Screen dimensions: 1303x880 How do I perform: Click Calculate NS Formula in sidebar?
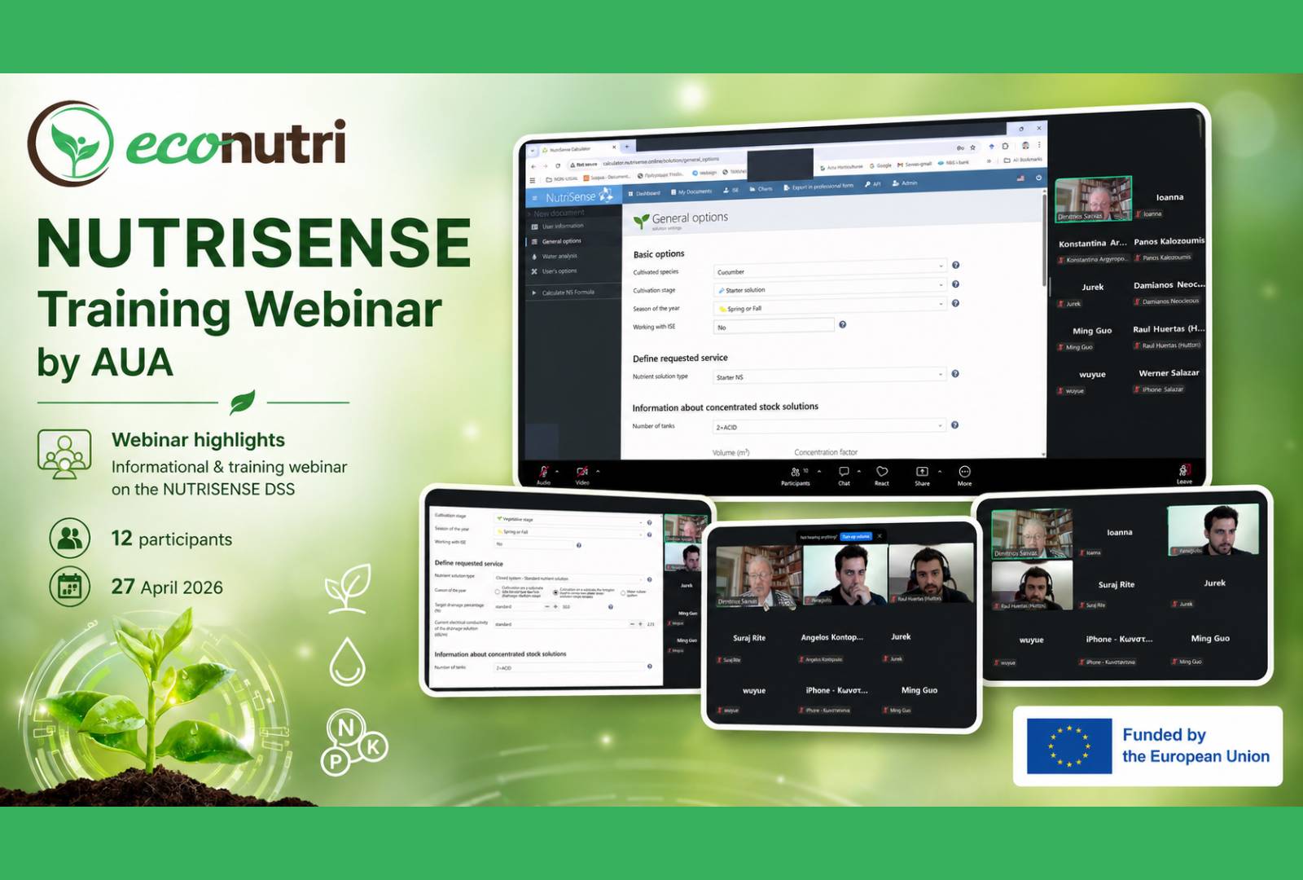click(568, 292)
